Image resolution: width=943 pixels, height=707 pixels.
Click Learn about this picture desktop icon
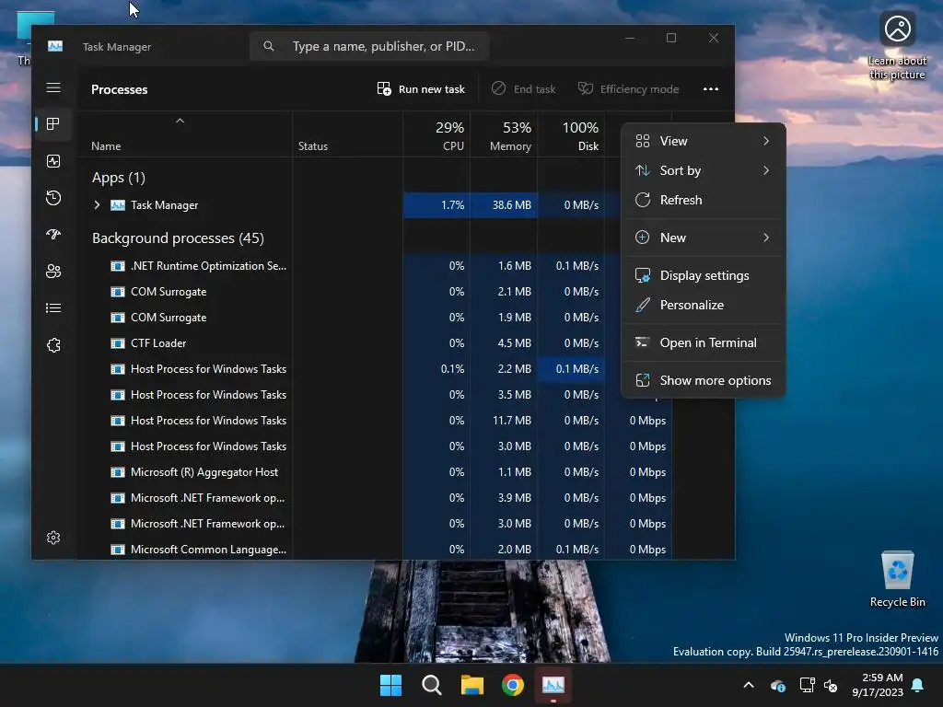click(897, 45)
